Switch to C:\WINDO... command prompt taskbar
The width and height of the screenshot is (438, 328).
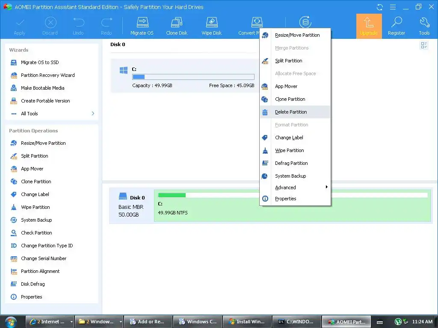[297, 322]
